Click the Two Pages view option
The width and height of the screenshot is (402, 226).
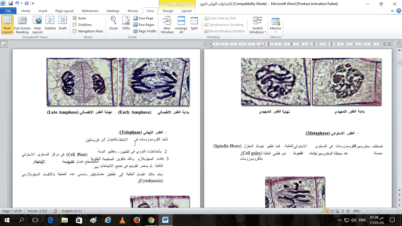[143, 24]
